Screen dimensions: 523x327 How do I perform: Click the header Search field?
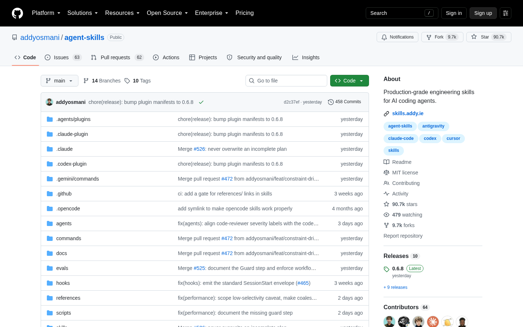402,13
